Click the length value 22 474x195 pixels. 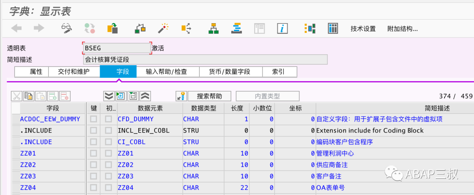point(244,188)
